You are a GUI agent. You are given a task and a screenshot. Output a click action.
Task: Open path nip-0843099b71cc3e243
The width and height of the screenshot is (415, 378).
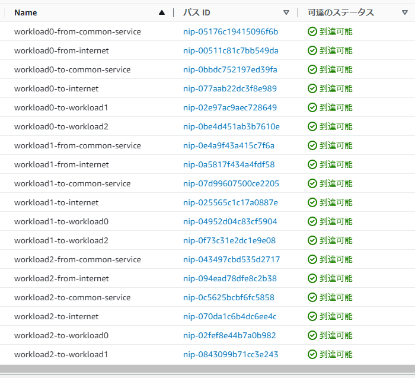[x=231, y=354]
